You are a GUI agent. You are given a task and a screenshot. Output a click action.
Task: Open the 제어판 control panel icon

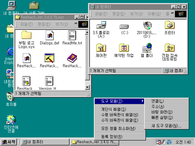click(x=101, y=47)
